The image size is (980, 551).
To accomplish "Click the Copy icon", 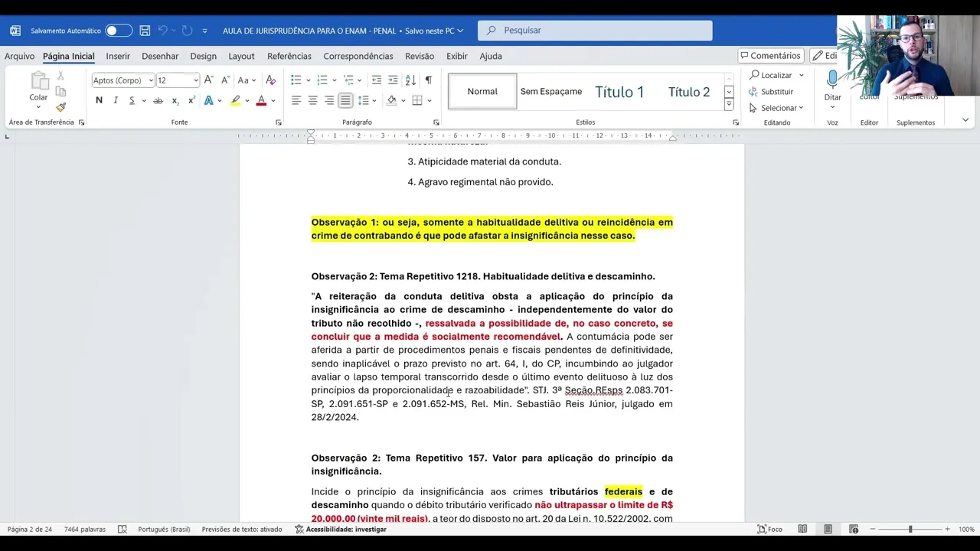I will [x=60, y=91].
